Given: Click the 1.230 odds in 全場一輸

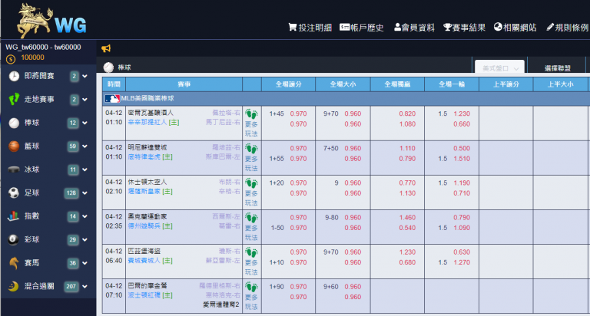Looking at the screenshot, I should pyautogui.click(x=462, y=114).
